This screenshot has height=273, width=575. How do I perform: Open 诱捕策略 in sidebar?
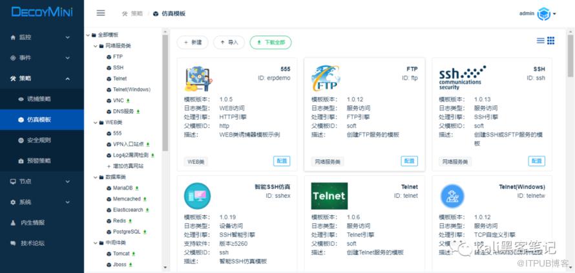(x=42, y=99)
